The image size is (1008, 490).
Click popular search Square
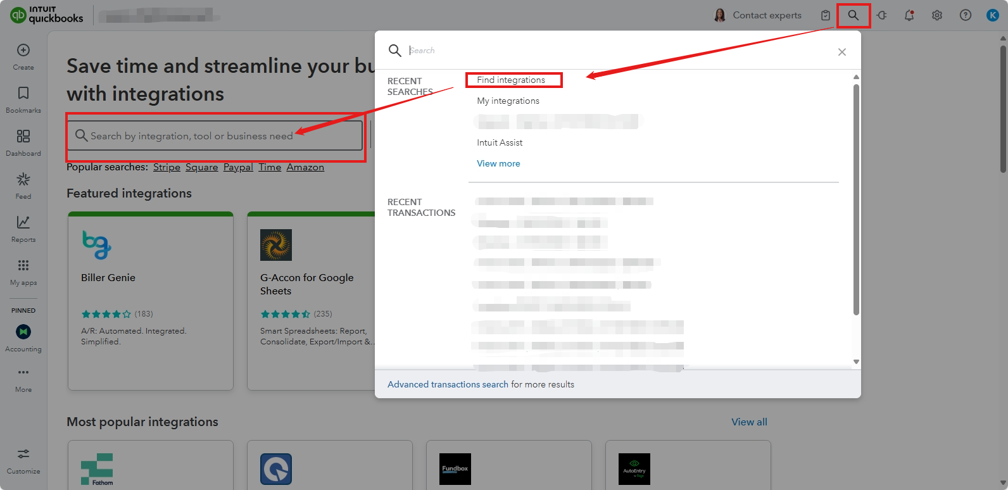[x=201, y=167]
